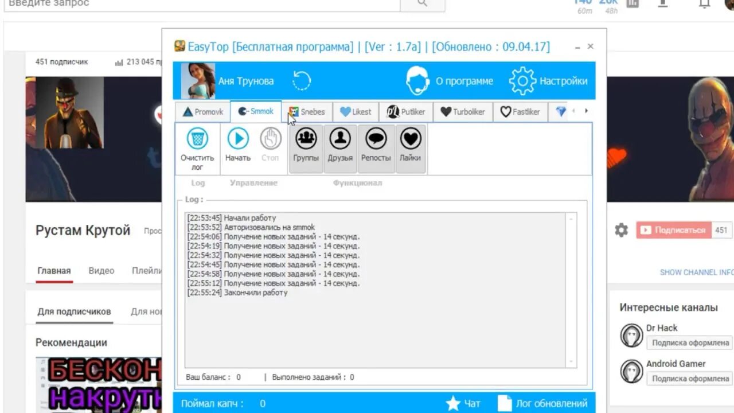
Task: Open the Главная channel tab
Action: 54,271
